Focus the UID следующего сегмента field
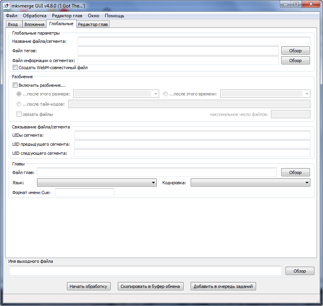 click(192, 153)
